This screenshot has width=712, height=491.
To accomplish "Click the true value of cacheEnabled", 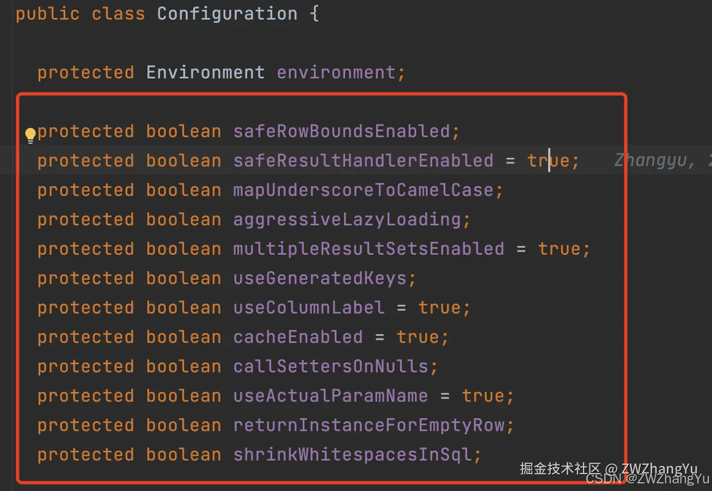I will coord(418,337).
